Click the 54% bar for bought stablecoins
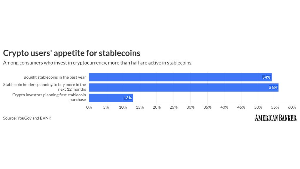This screenshot has width=300, height=169. (180, 77)
